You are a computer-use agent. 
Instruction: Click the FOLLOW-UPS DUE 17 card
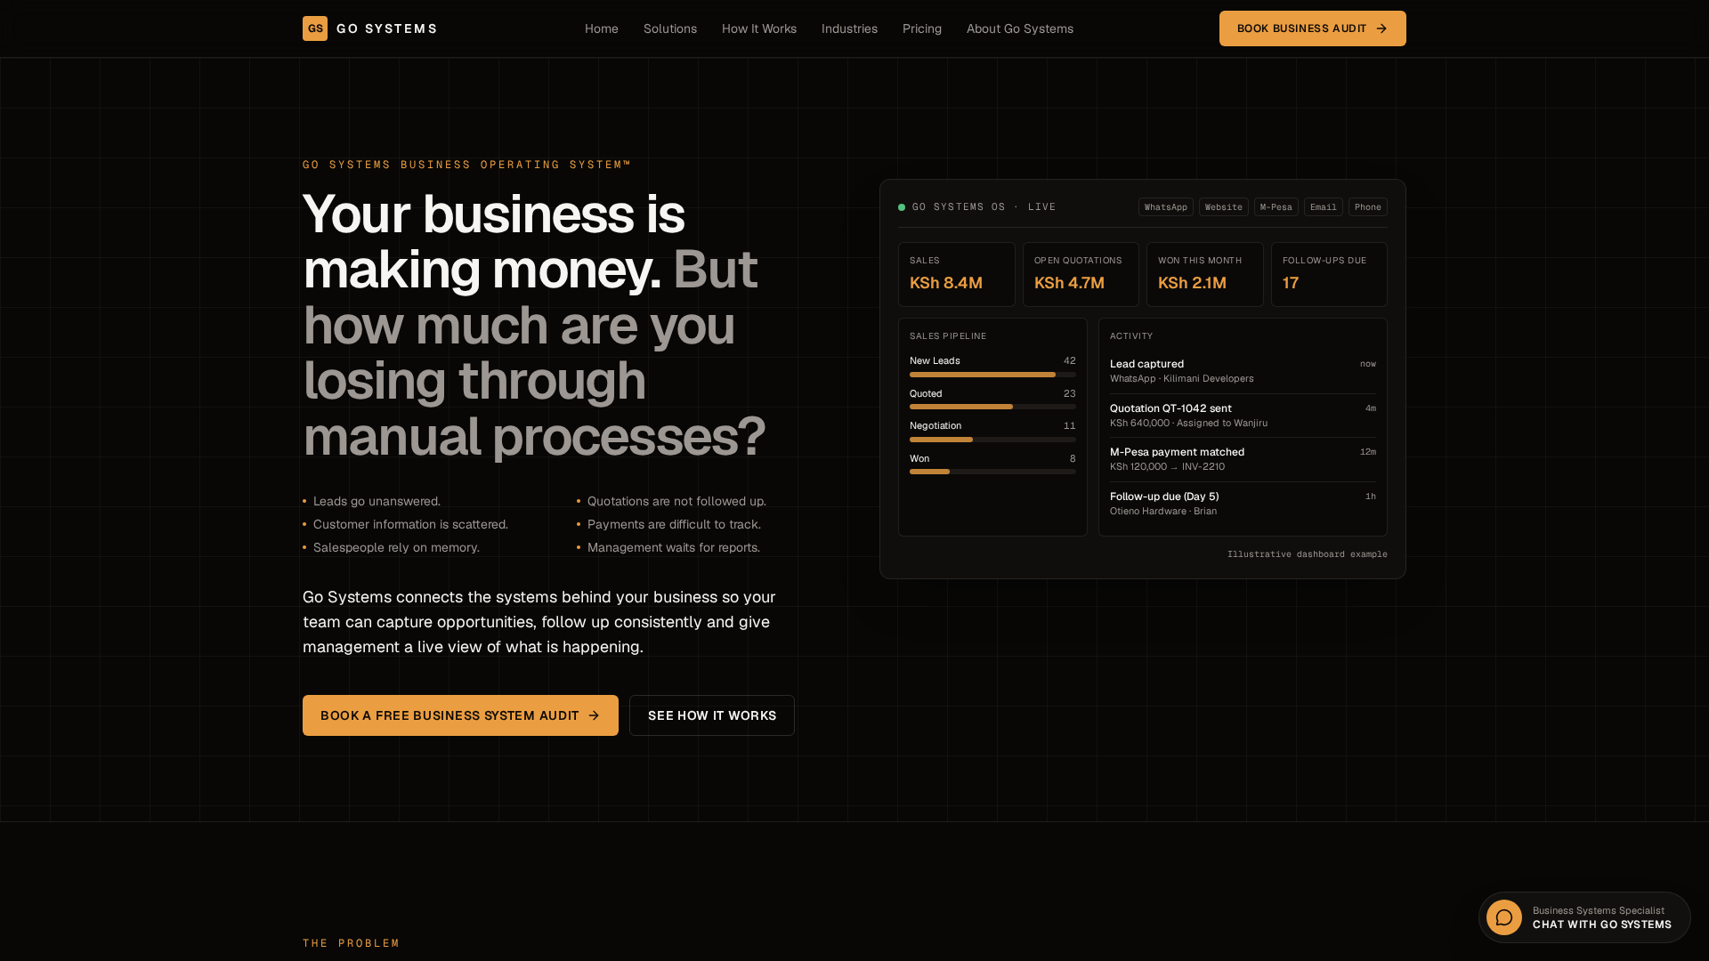point(1329,275)
